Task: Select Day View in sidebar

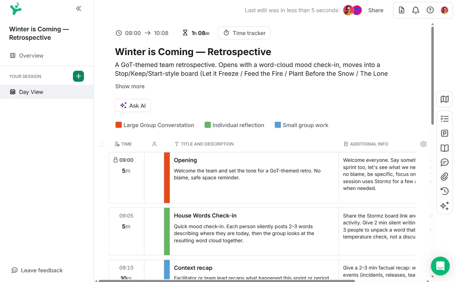Action: click(47, 92)
